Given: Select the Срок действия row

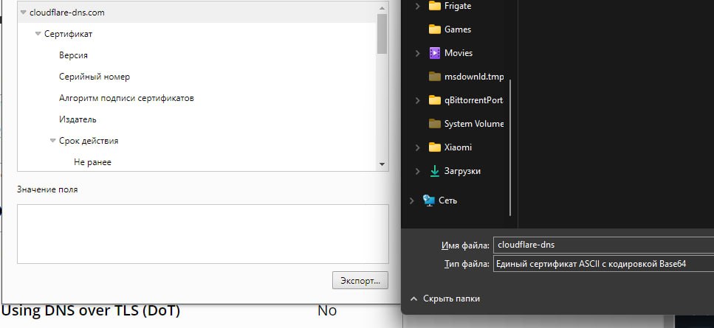Looking at the screenshot, I should (x=89, y=141).
